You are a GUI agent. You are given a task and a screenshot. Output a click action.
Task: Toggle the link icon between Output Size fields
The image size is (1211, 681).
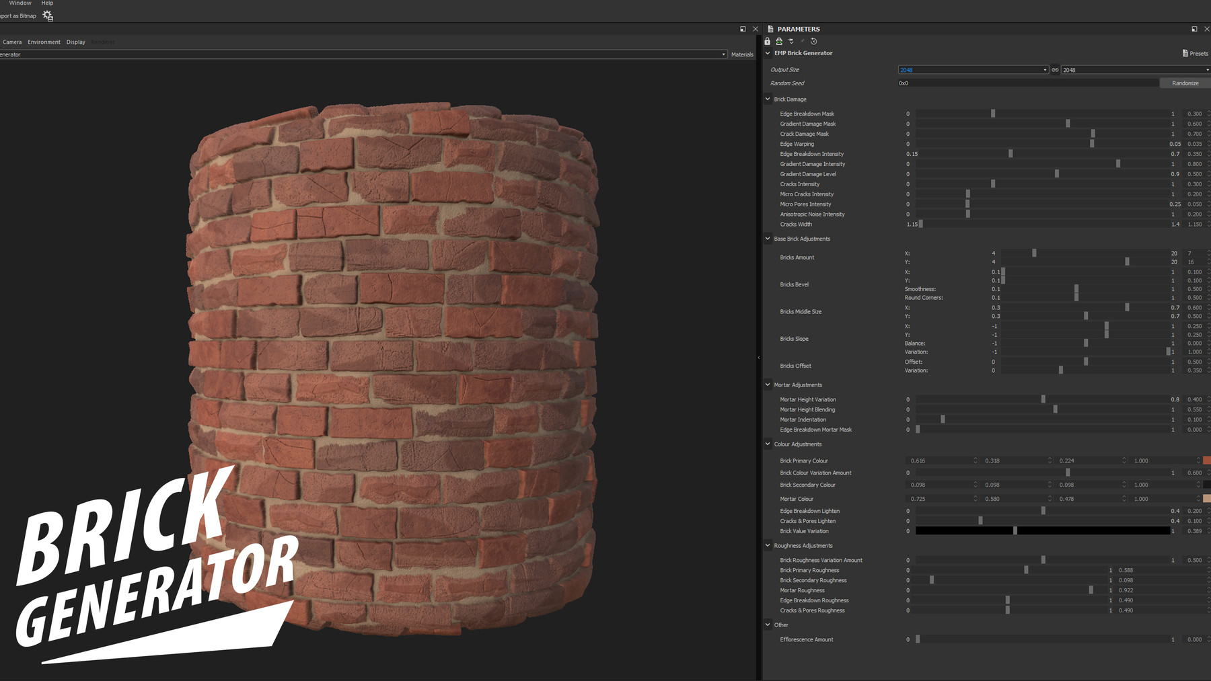tap(1055, 69)
